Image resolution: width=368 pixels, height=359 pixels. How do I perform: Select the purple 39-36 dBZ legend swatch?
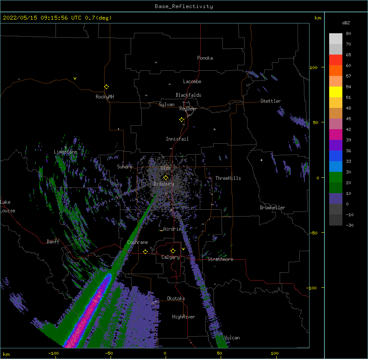[x=336, y=145]
